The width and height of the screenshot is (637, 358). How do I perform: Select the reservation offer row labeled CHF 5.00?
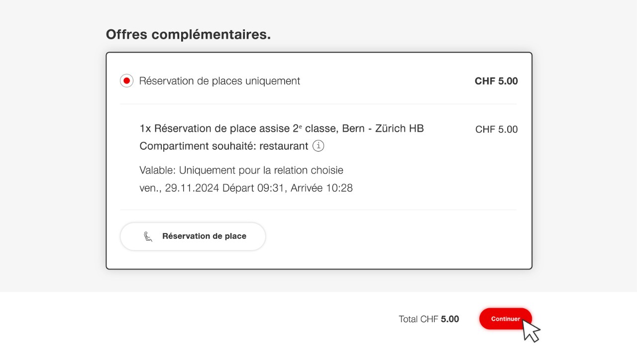(x=219, y=81)
